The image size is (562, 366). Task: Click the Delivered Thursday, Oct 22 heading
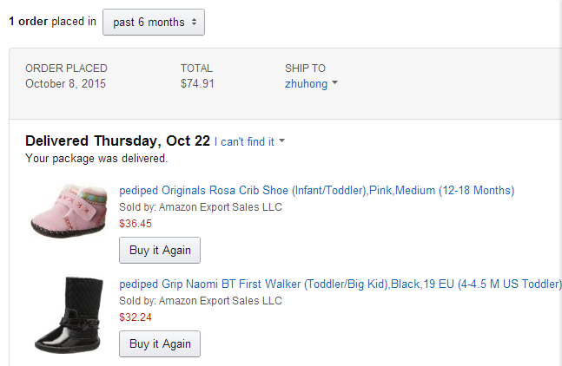tap(117, 141)
